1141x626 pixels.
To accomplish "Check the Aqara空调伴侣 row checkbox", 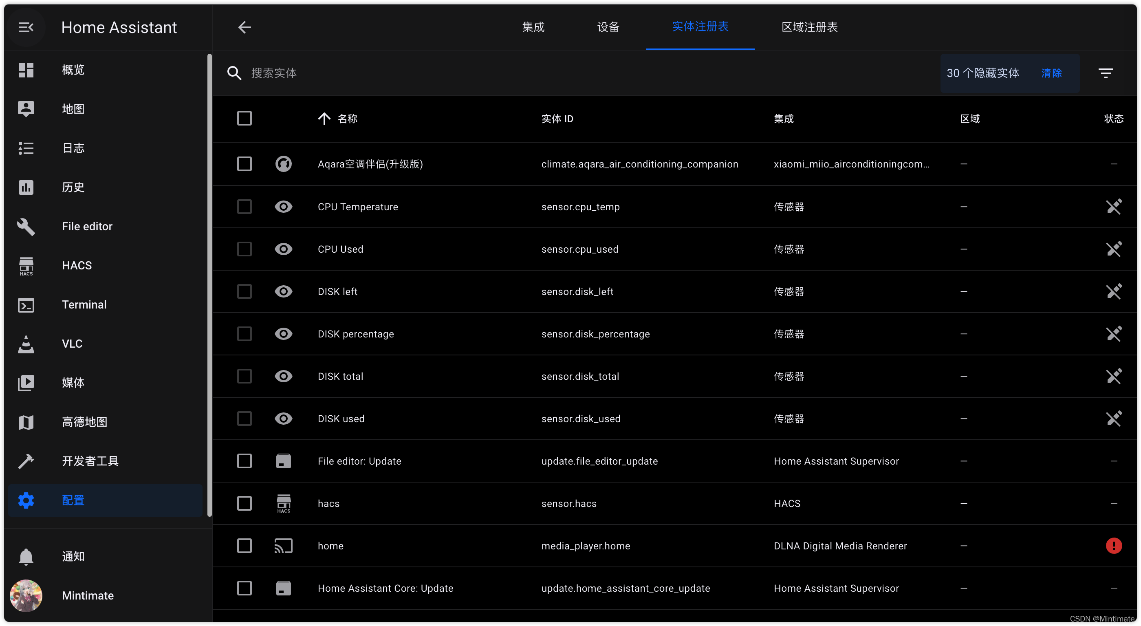I will click(244, 164).
